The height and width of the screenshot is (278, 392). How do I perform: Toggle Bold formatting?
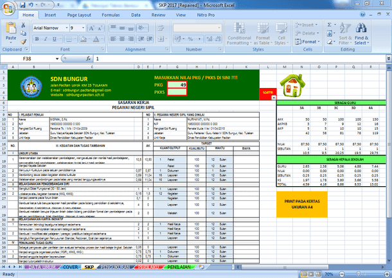pyautogui.click(x=37, y=39)
